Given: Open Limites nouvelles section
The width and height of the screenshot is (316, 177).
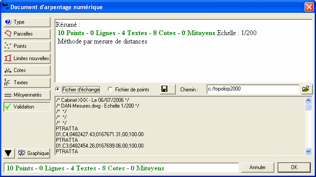Looking at the screenshot, I should (27, 58).
